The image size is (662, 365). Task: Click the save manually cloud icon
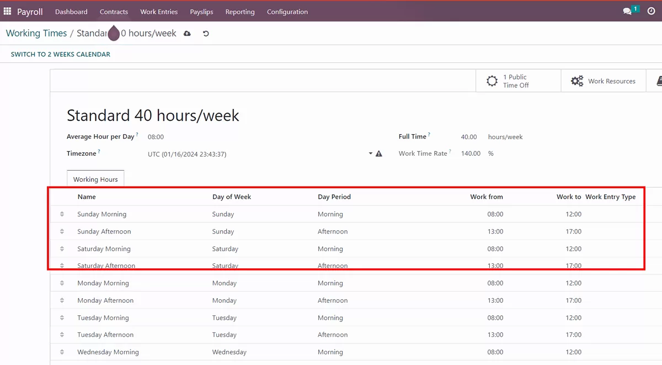(187, 34)
